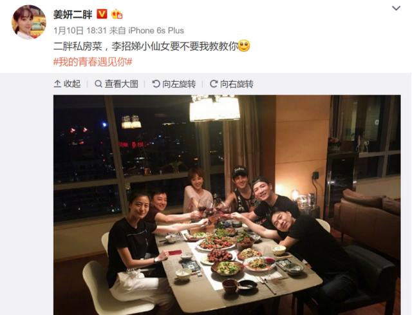Image resolution: width=412 pixels, height=315 pixels.
Task: Click the smiley emoji in post text
Action: (244, 46)
